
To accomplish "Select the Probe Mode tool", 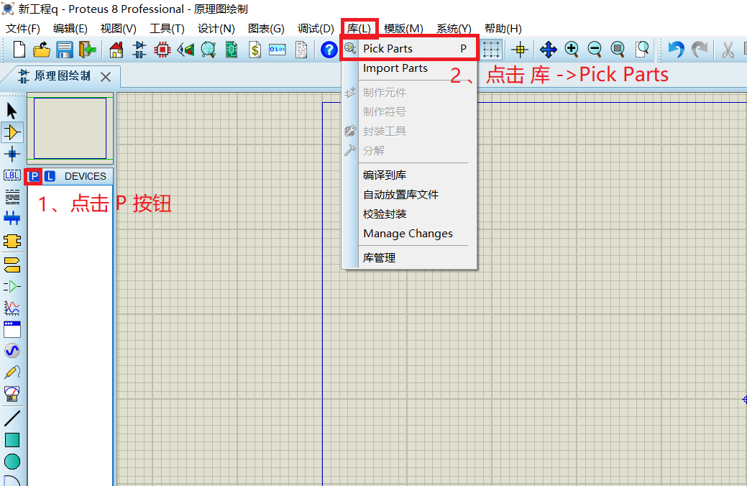I will [12, 372].
